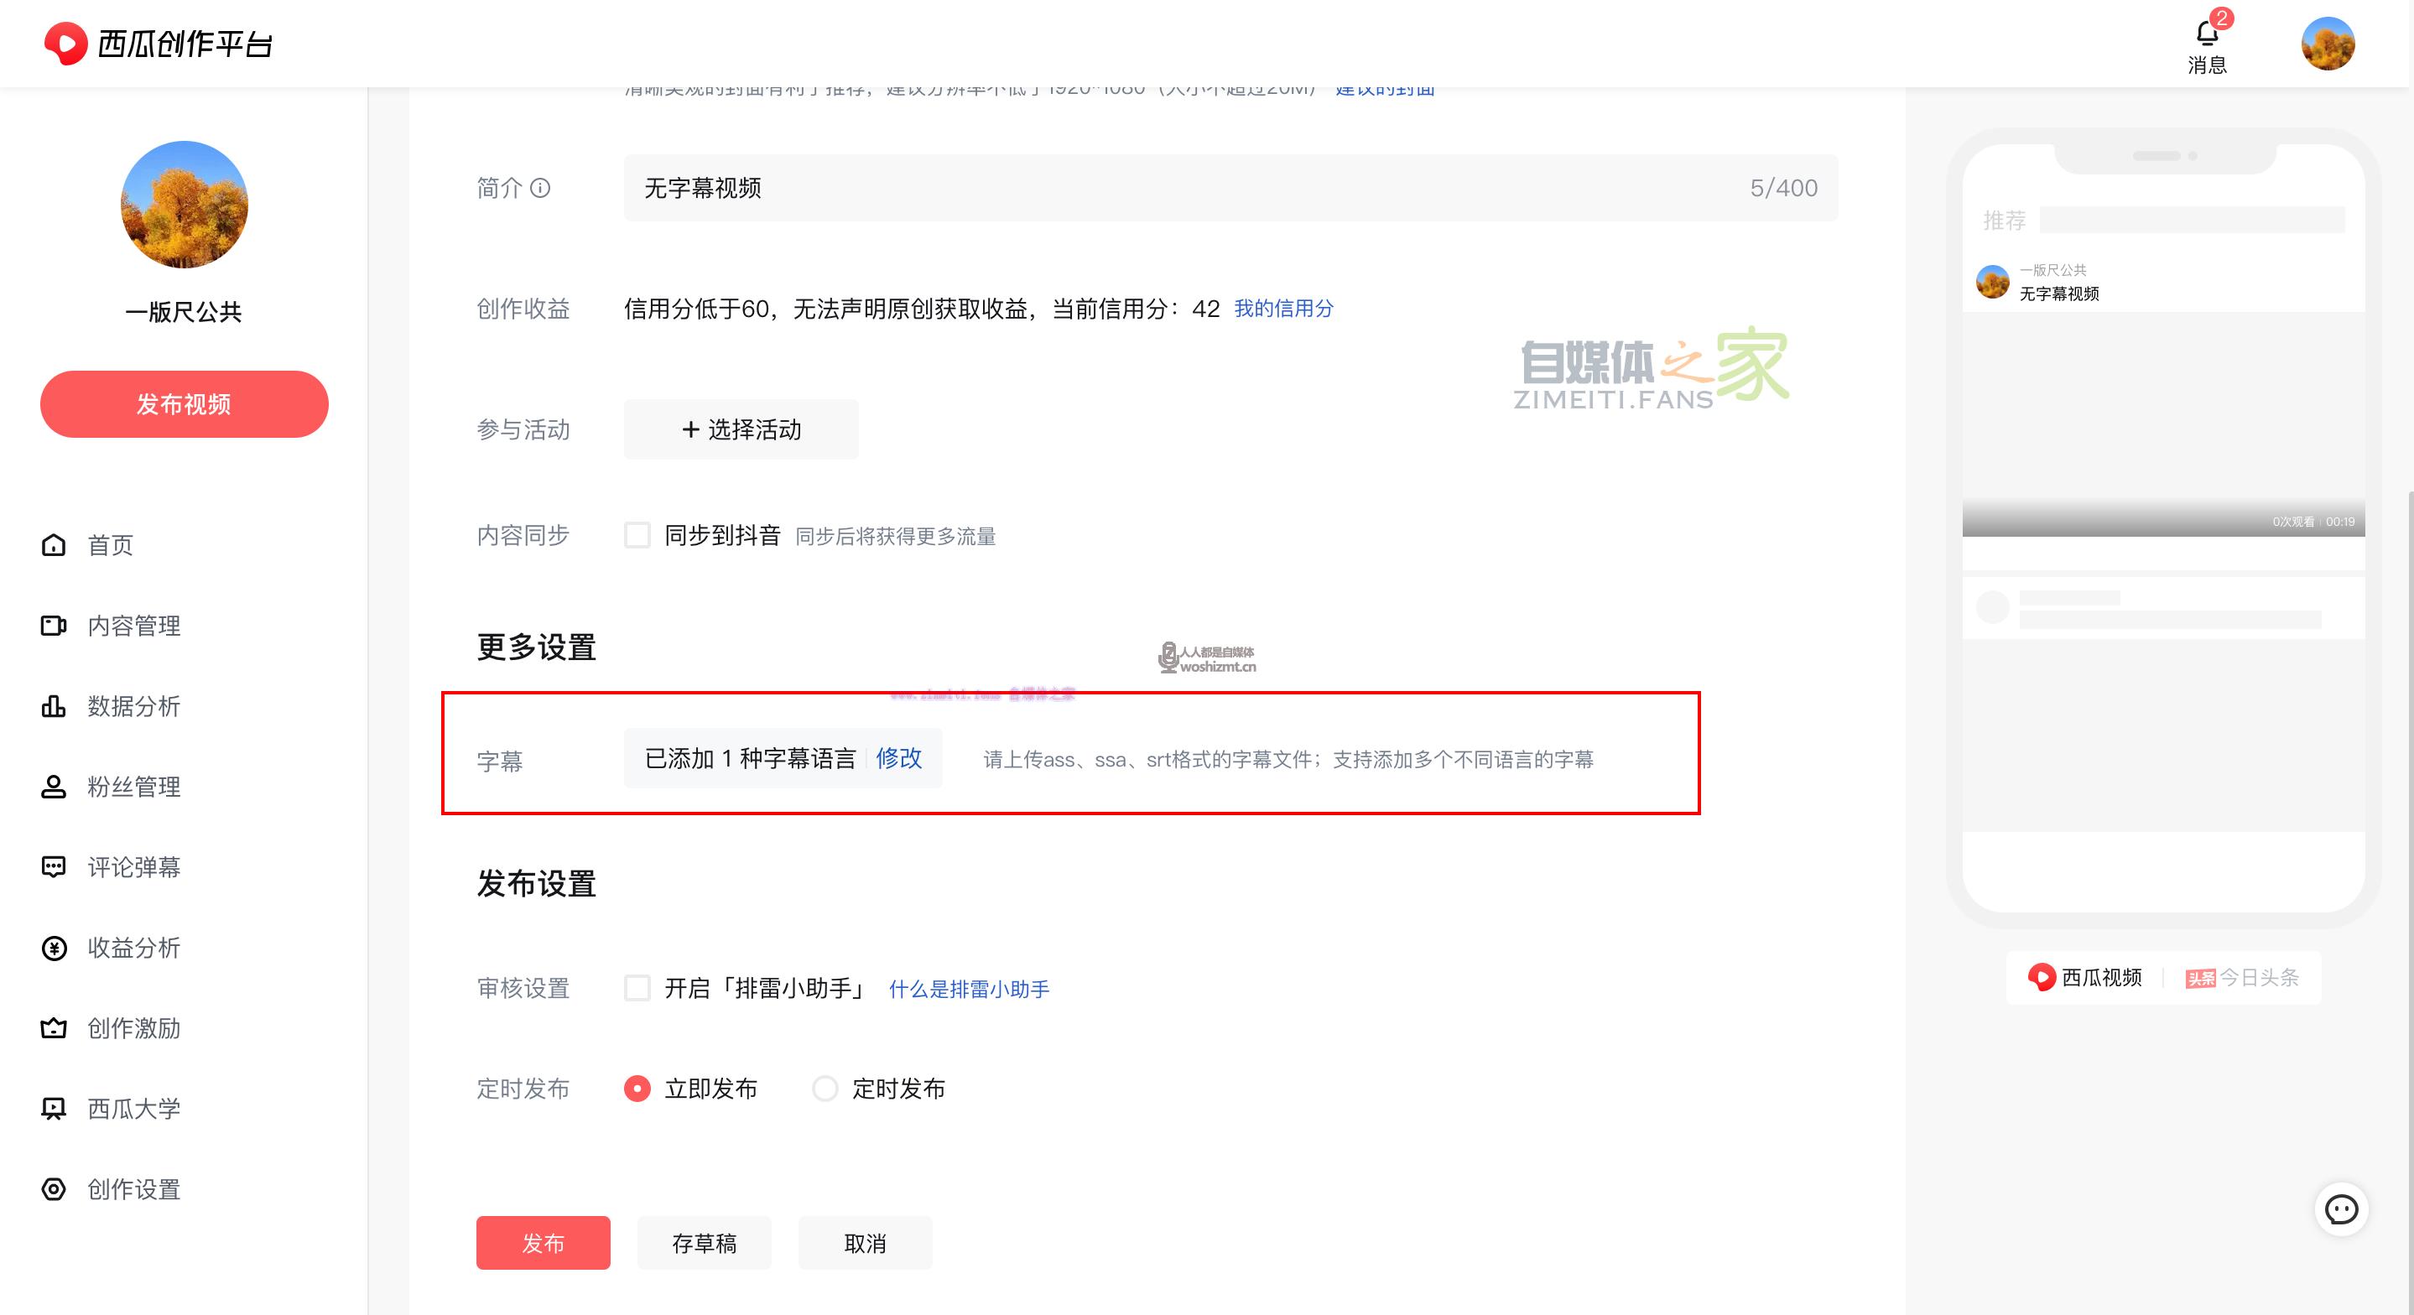This screenshot has height=1315, width=2414.
Task: Click the 发布 publish button
Action: (x=543, y=1243)
